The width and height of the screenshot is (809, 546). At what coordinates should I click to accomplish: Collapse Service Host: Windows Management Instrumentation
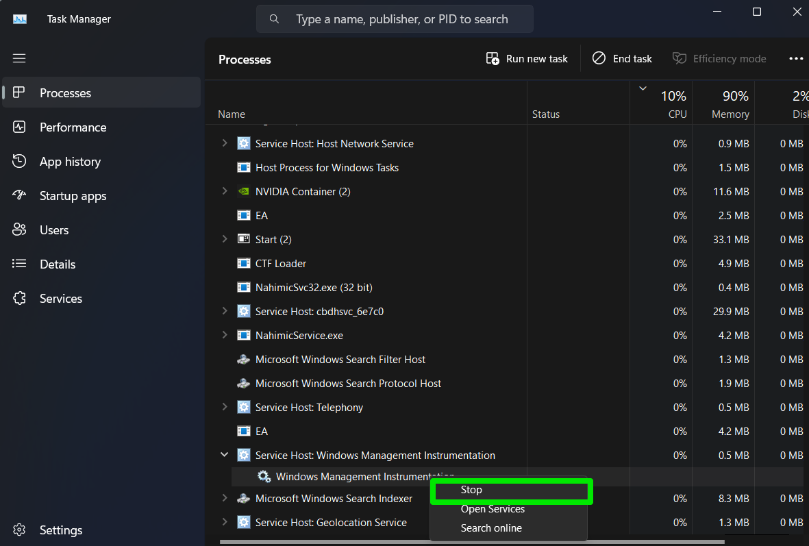click(x=224, y=454)
